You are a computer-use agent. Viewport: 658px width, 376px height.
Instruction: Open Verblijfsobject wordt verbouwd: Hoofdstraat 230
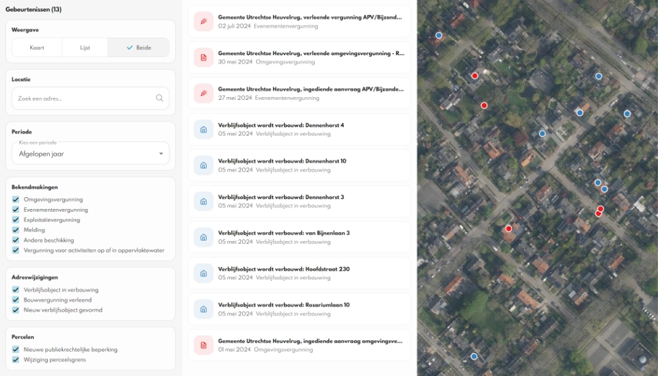pos(299,273)
